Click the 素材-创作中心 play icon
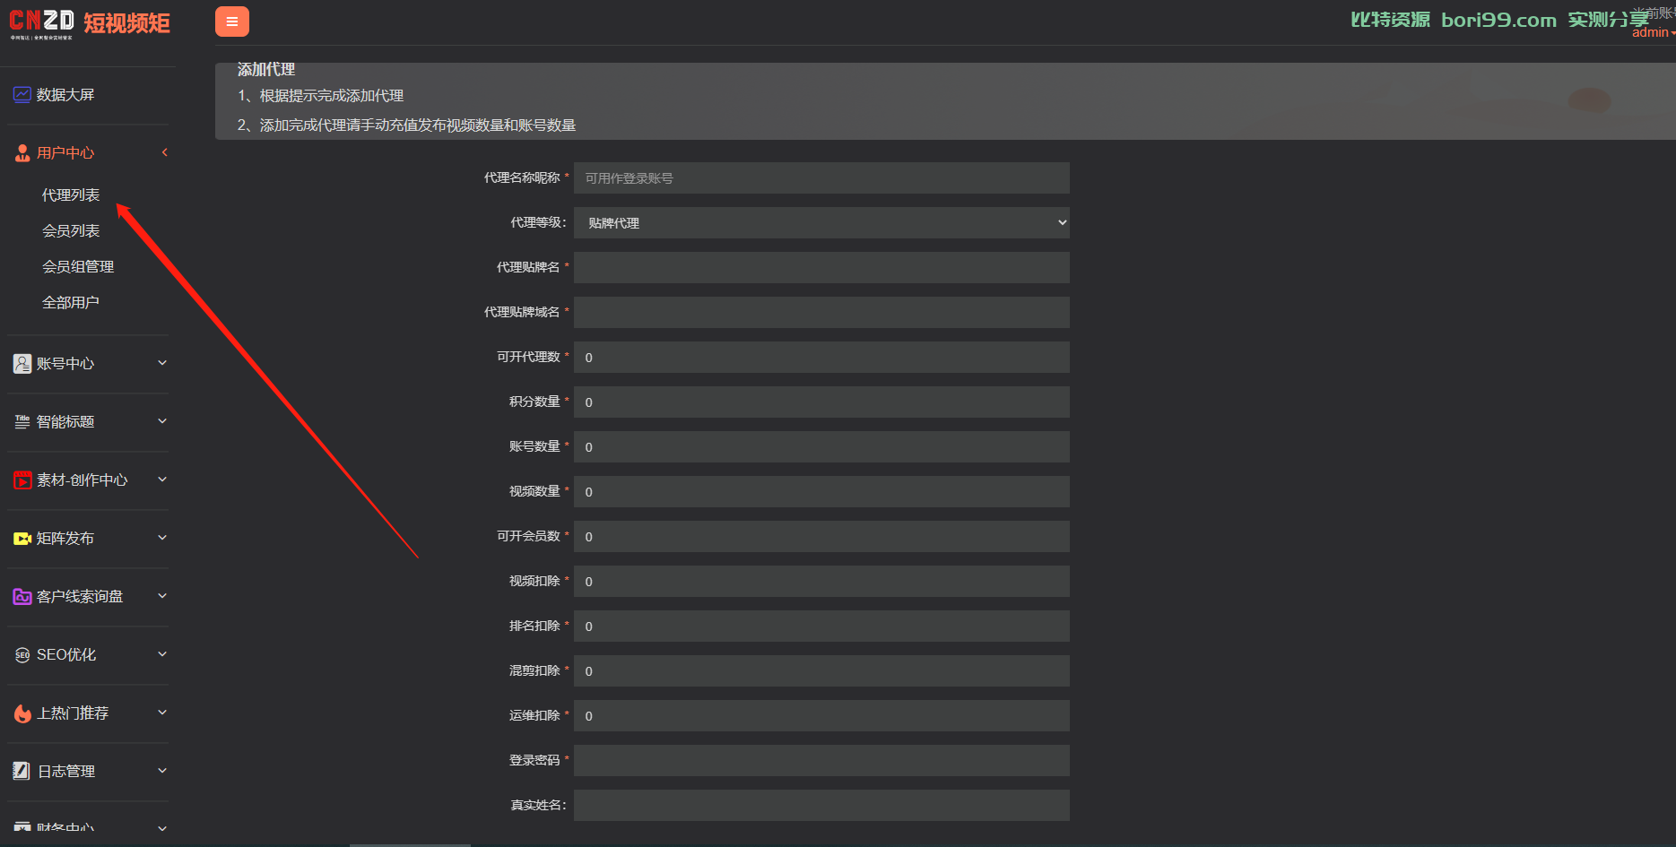Viewport: 1676px width, 847px height. coord(22,480)
